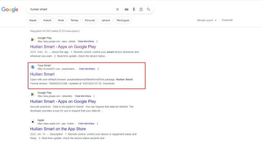Select the Képek filter tab
This screenshot has width=262, height=145.
click(33, 20)
